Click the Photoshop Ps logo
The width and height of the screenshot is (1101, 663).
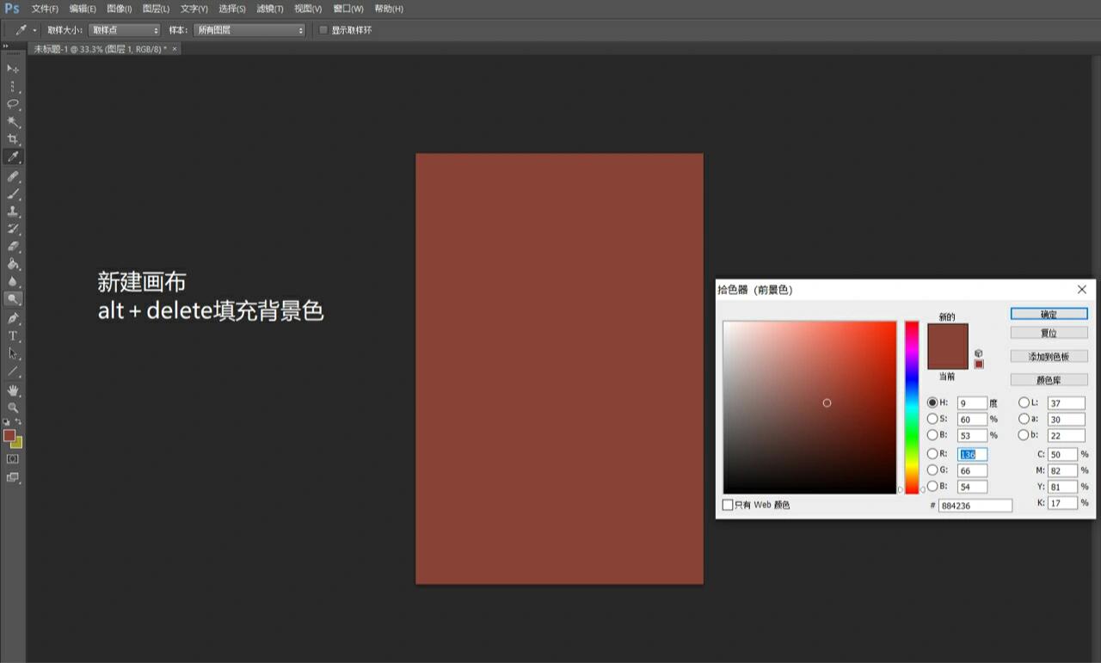pyautogui.click(x=12, y=9)
